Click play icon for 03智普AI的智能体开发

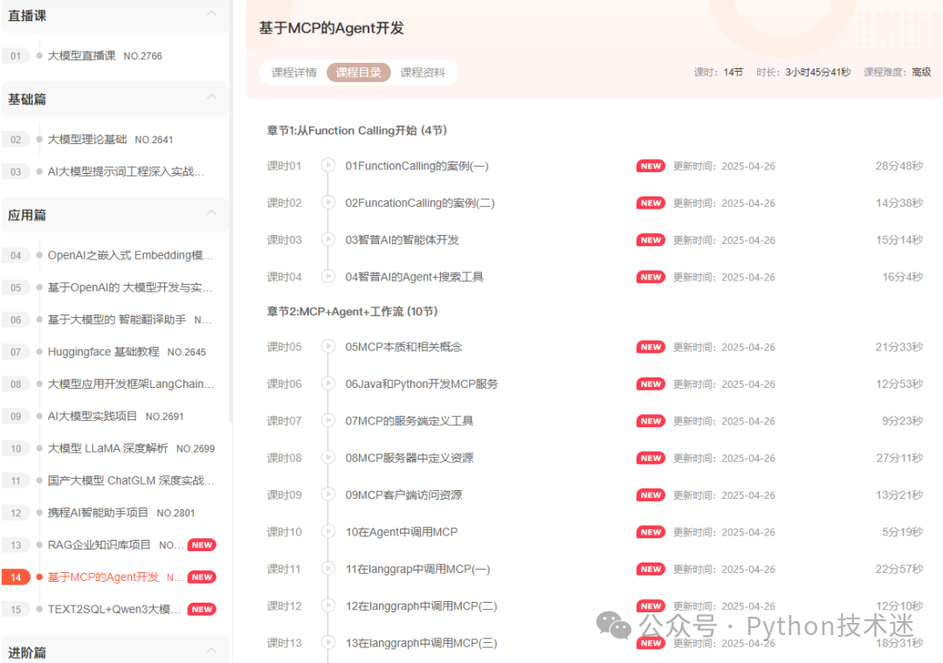327,239
